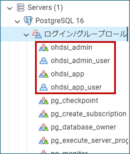This screenshot has width=130, height=154.
Task: Select the PostgreSQL 16 server label
Action: click(60, 21)
